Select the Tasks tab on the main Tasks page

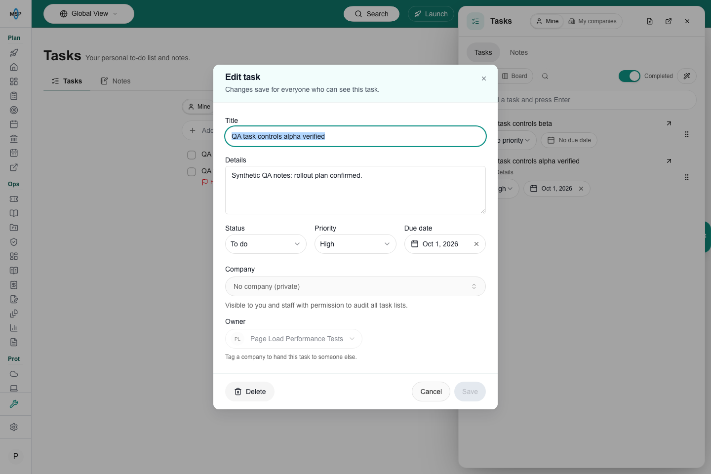tap(67, 81)
